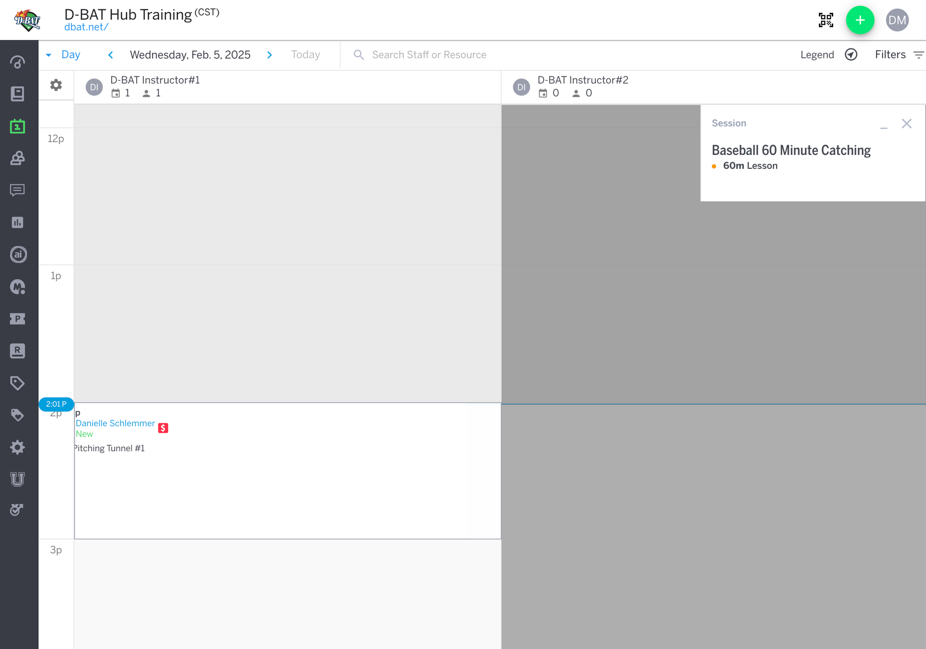Open the Filters icon
The image size is (926, 649).
[x=919, y=55]
